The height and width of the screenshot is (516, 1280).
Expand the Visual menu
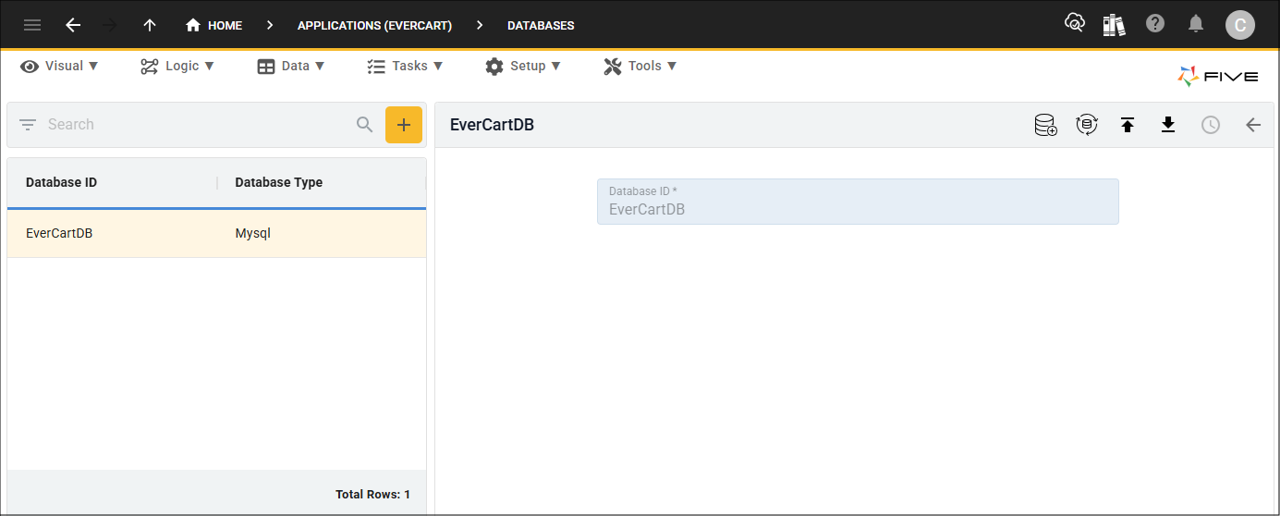[x=60, y=66]
